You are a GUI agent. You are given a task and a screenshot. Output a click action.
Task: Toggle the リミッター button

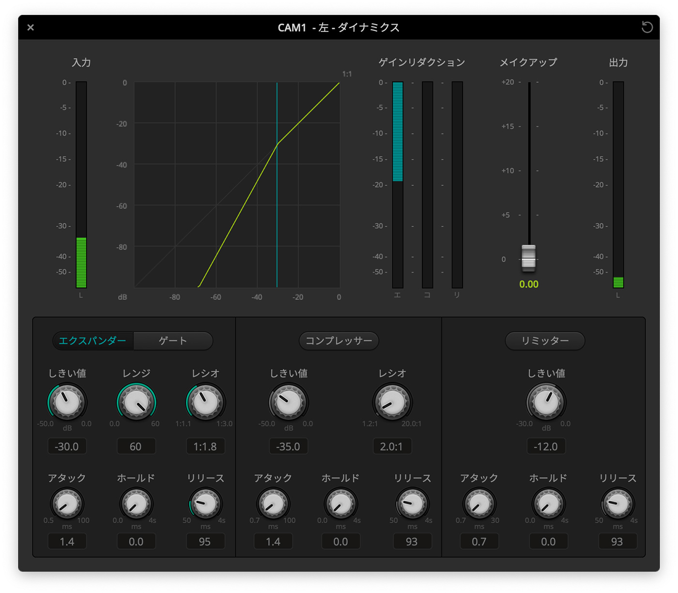(545, 341)
